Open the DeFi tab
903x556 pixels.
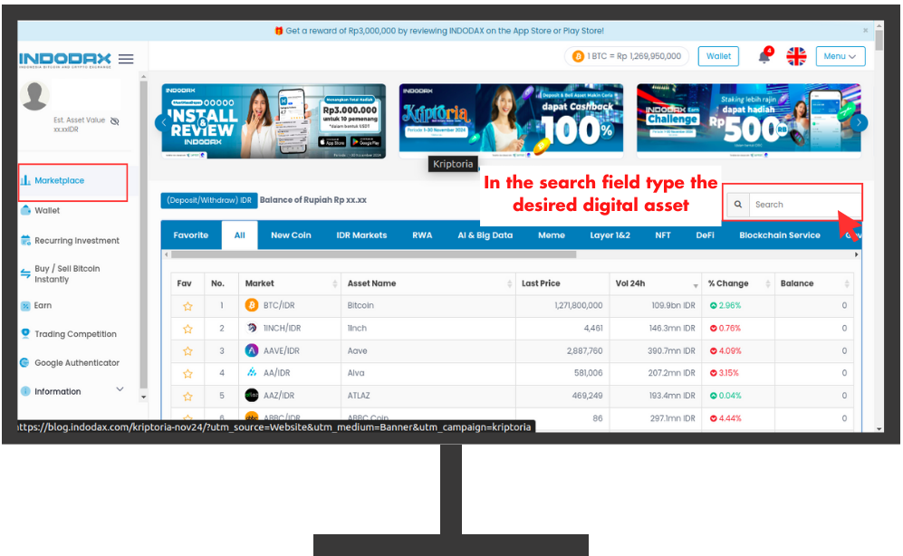pos(705,235)
